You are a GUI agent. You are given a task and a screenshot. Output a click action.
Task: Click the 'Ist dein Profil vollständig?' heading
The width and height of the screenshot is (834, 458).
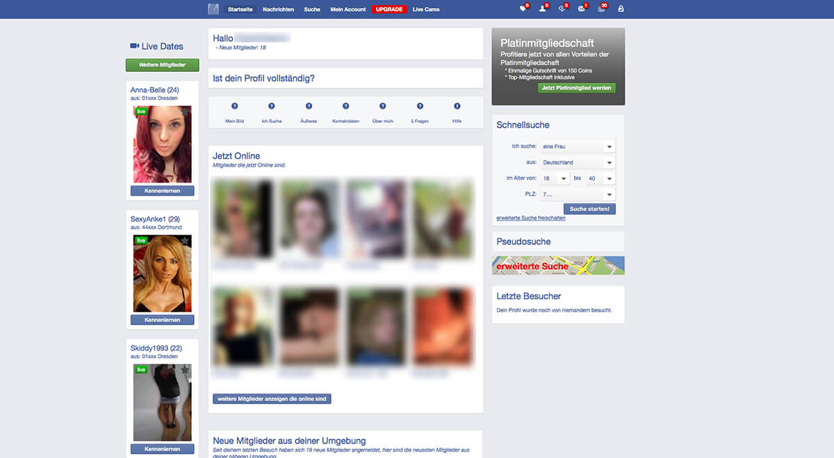coord(264,78)
